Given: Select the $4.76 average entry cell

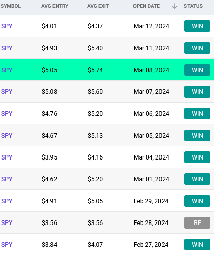Looking at the screenshot, I should [49, 114].
